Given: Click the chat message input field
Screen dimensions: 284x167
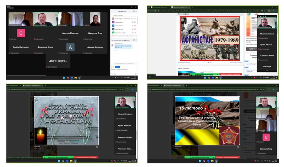Looking at the screenshot, I should 123,69.
